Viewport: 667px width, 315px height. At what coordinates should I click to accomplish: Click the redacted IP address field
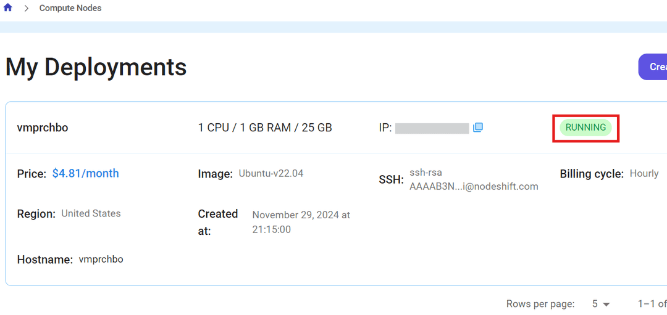432,128
